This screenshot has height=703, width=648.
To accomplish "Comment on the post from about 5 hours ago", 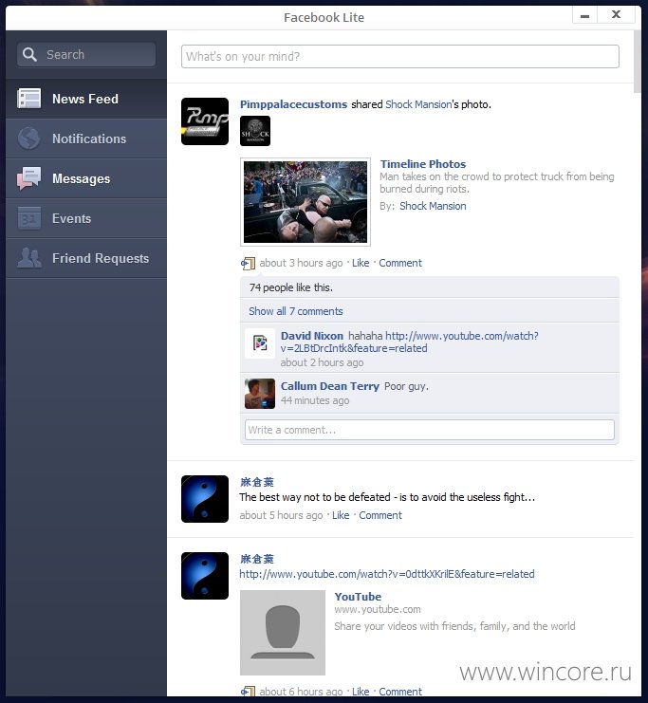I will [380, 515].
